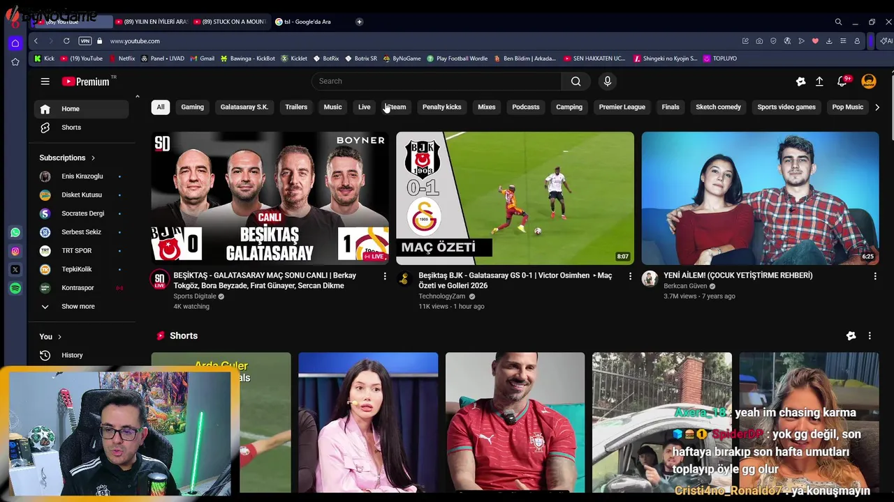This screenshot has width=894, height=502.
Task: Start voice search with the microphone icon
Action: 607,82
